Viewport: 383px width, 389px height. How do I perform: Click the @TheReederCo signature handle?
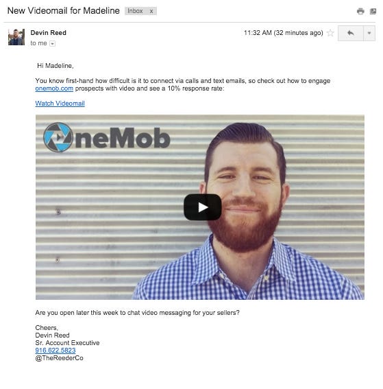[59, 358]
